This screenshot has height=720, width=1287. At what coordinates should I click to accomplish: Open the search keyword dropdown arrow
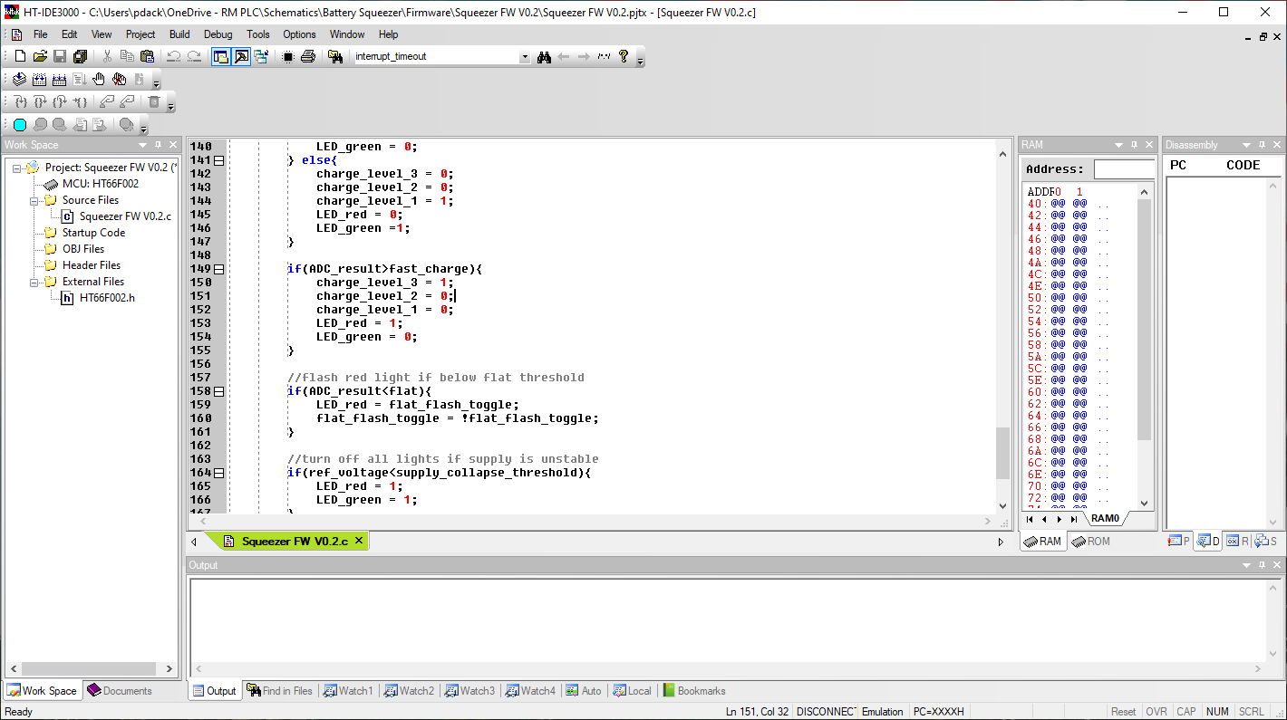coord(524,56)
